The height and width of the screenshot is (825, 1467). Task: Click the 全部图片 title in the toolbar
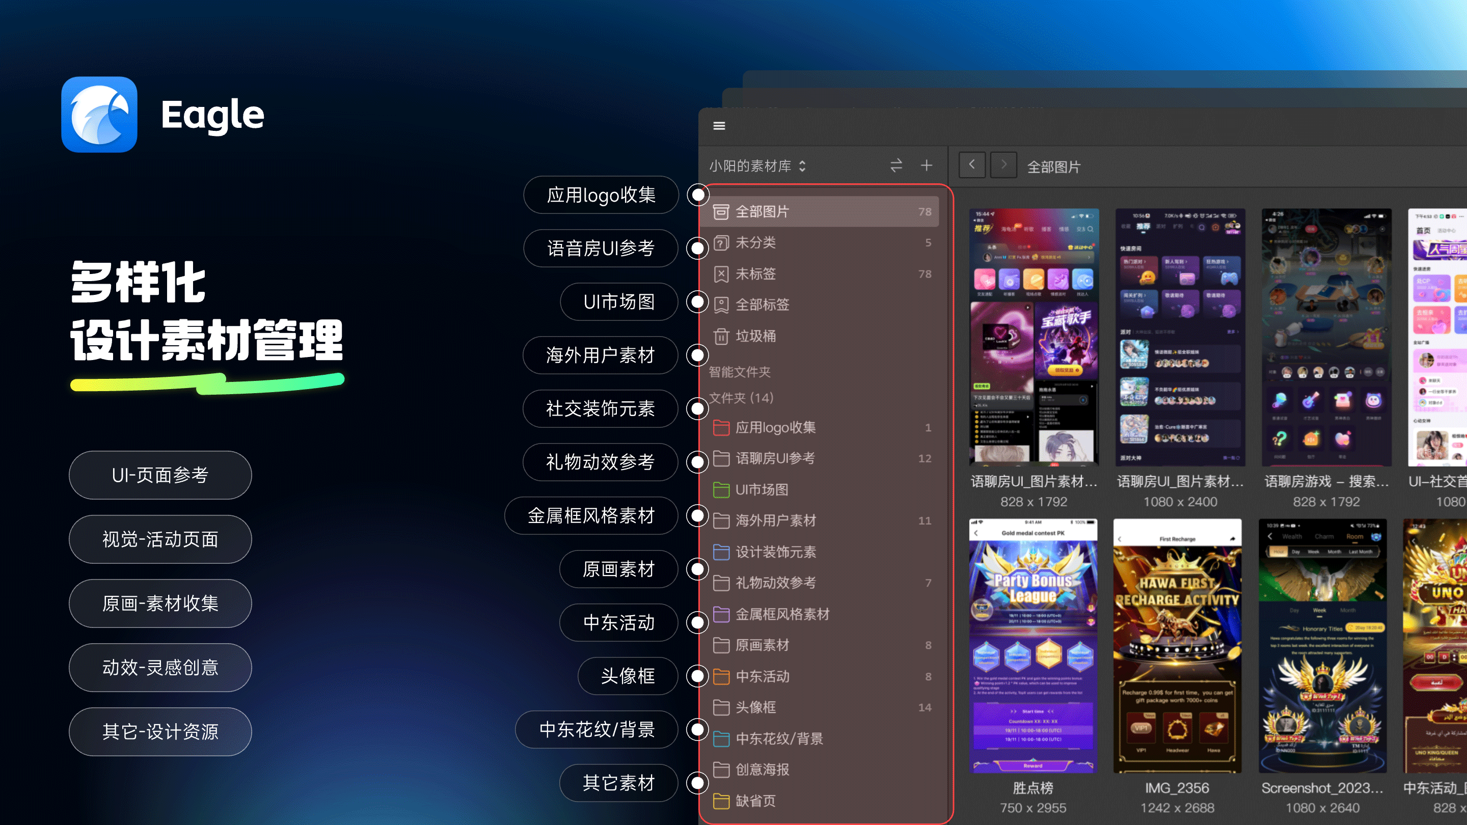tap(1053, 167)
